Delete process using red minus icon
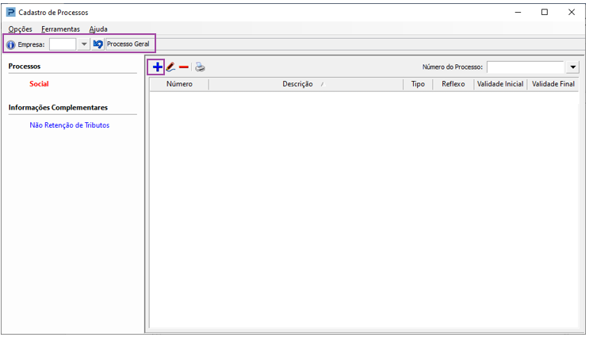 (184, 67)
